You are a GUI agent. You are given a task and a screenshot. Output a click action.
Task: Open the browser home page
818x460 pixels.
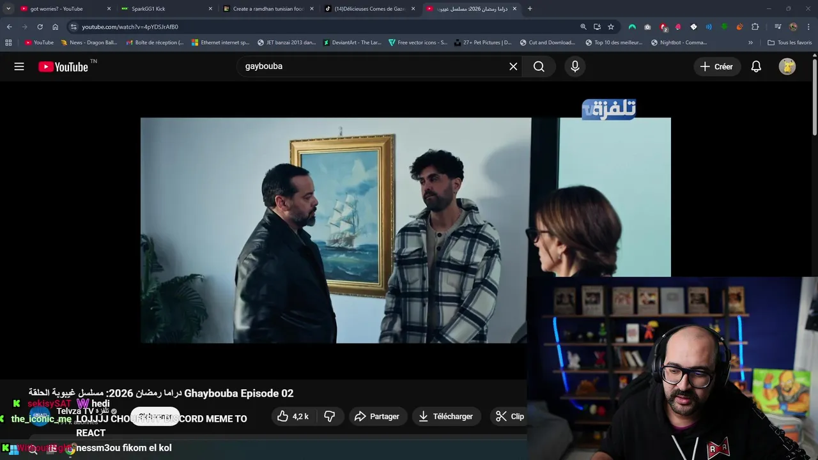(55, 27)
